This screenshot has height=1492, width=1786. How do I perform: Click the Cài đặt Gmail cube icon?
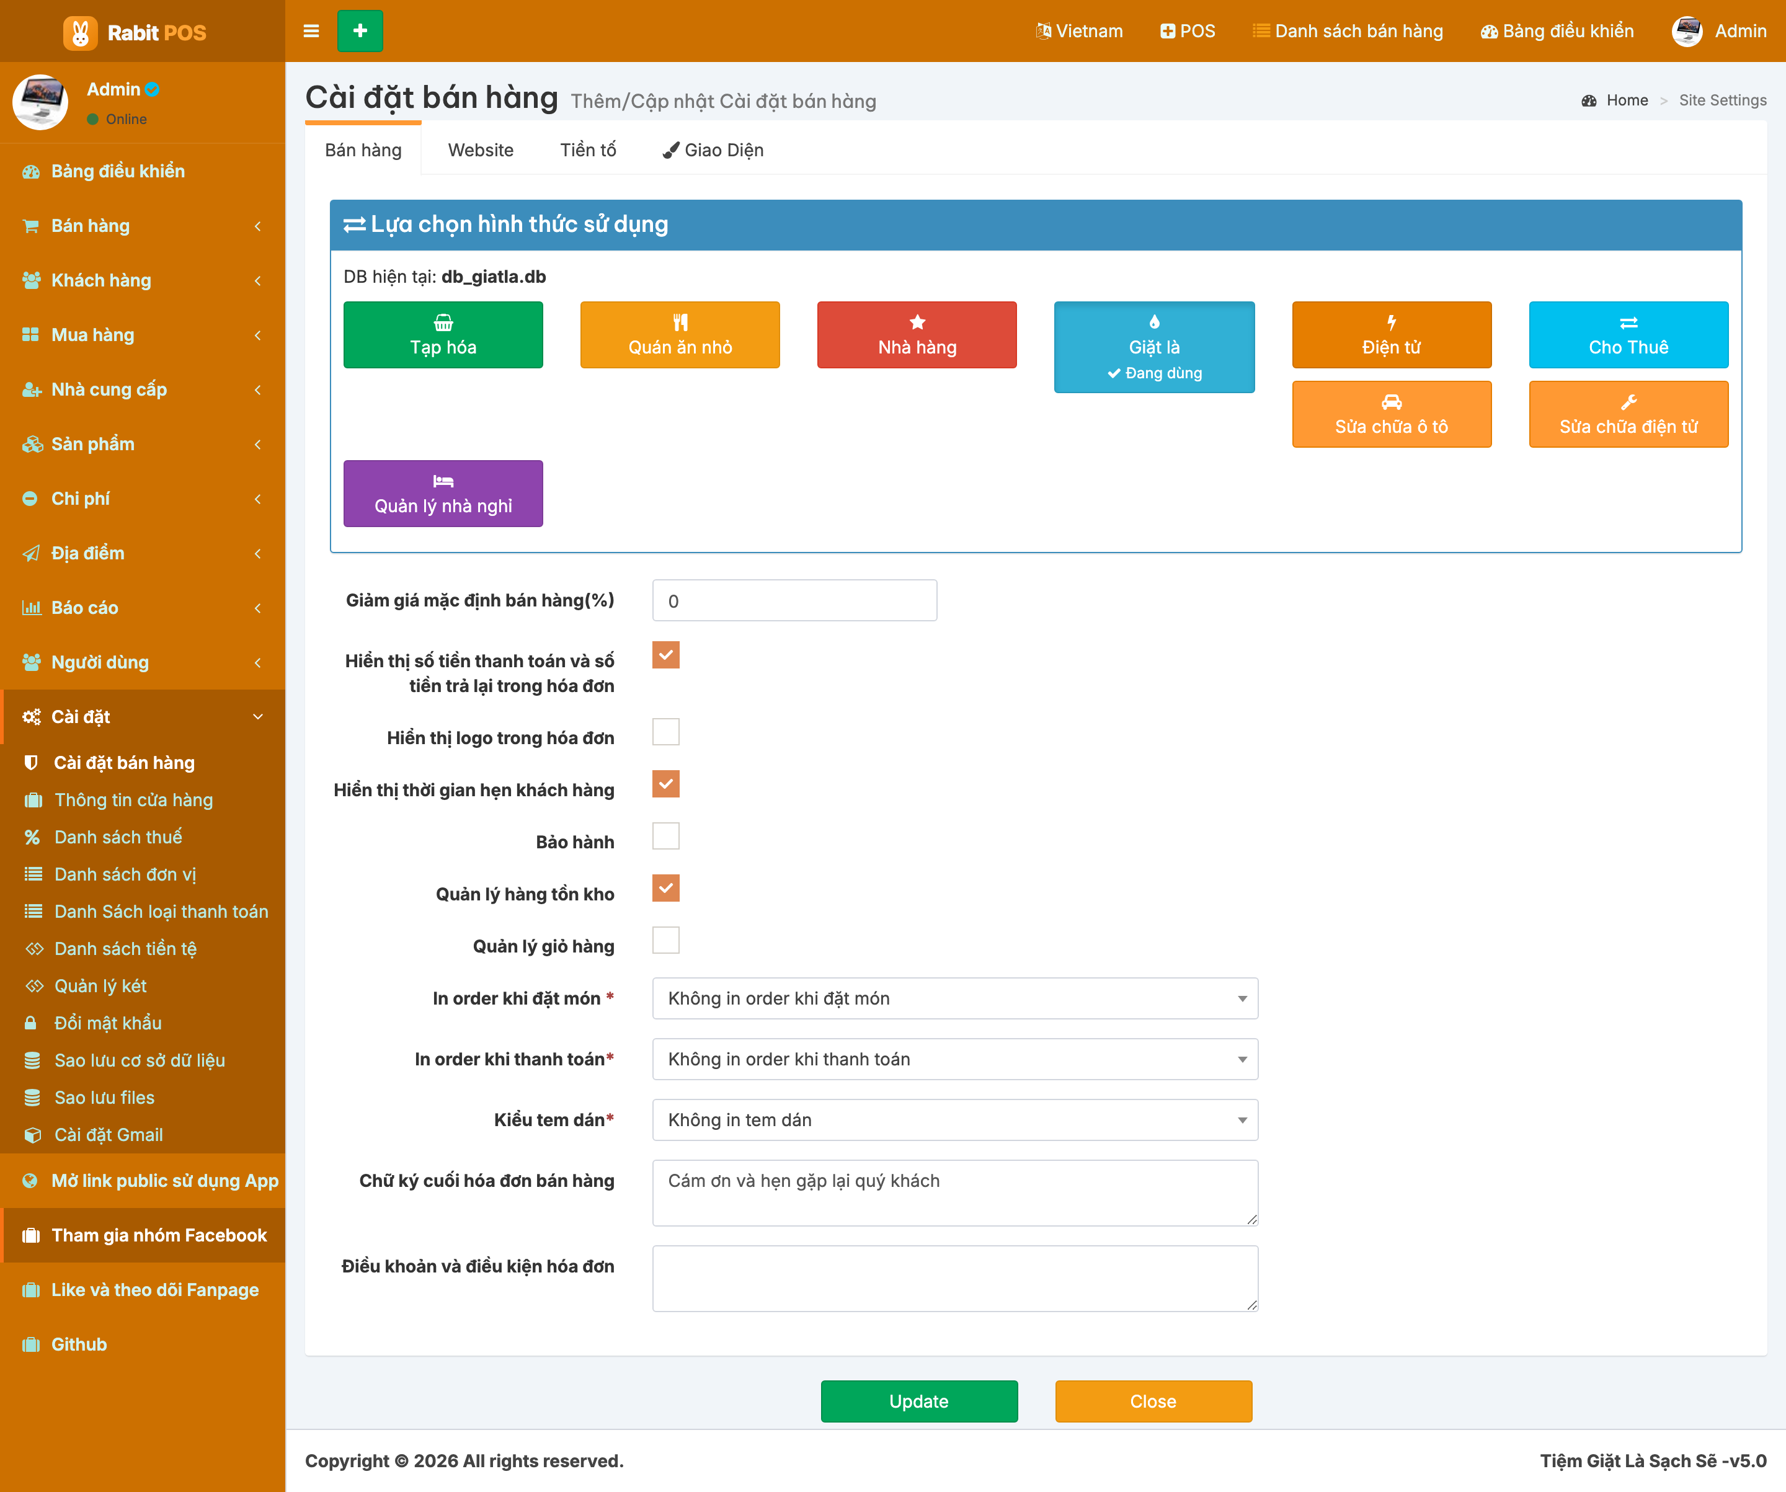(33, 1135)
